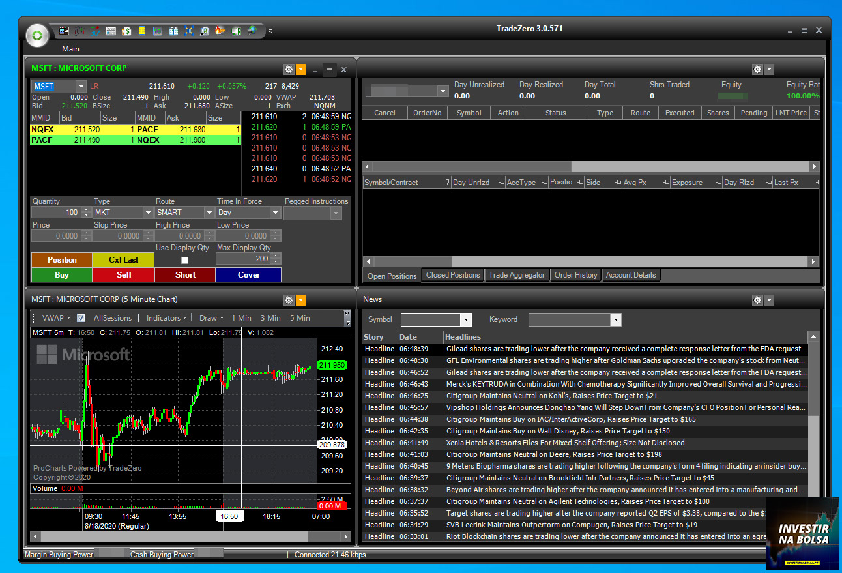Open the Draw tools dropdown
The height and width of the screenshot is (573, 842).
click(211, 318)
